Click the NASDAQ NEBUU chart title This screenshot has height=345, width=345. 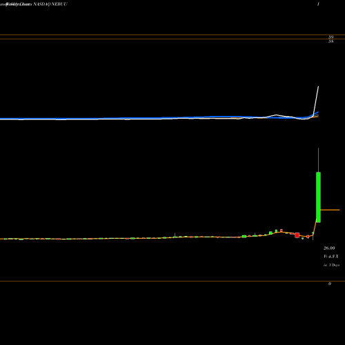pos(50,4)
